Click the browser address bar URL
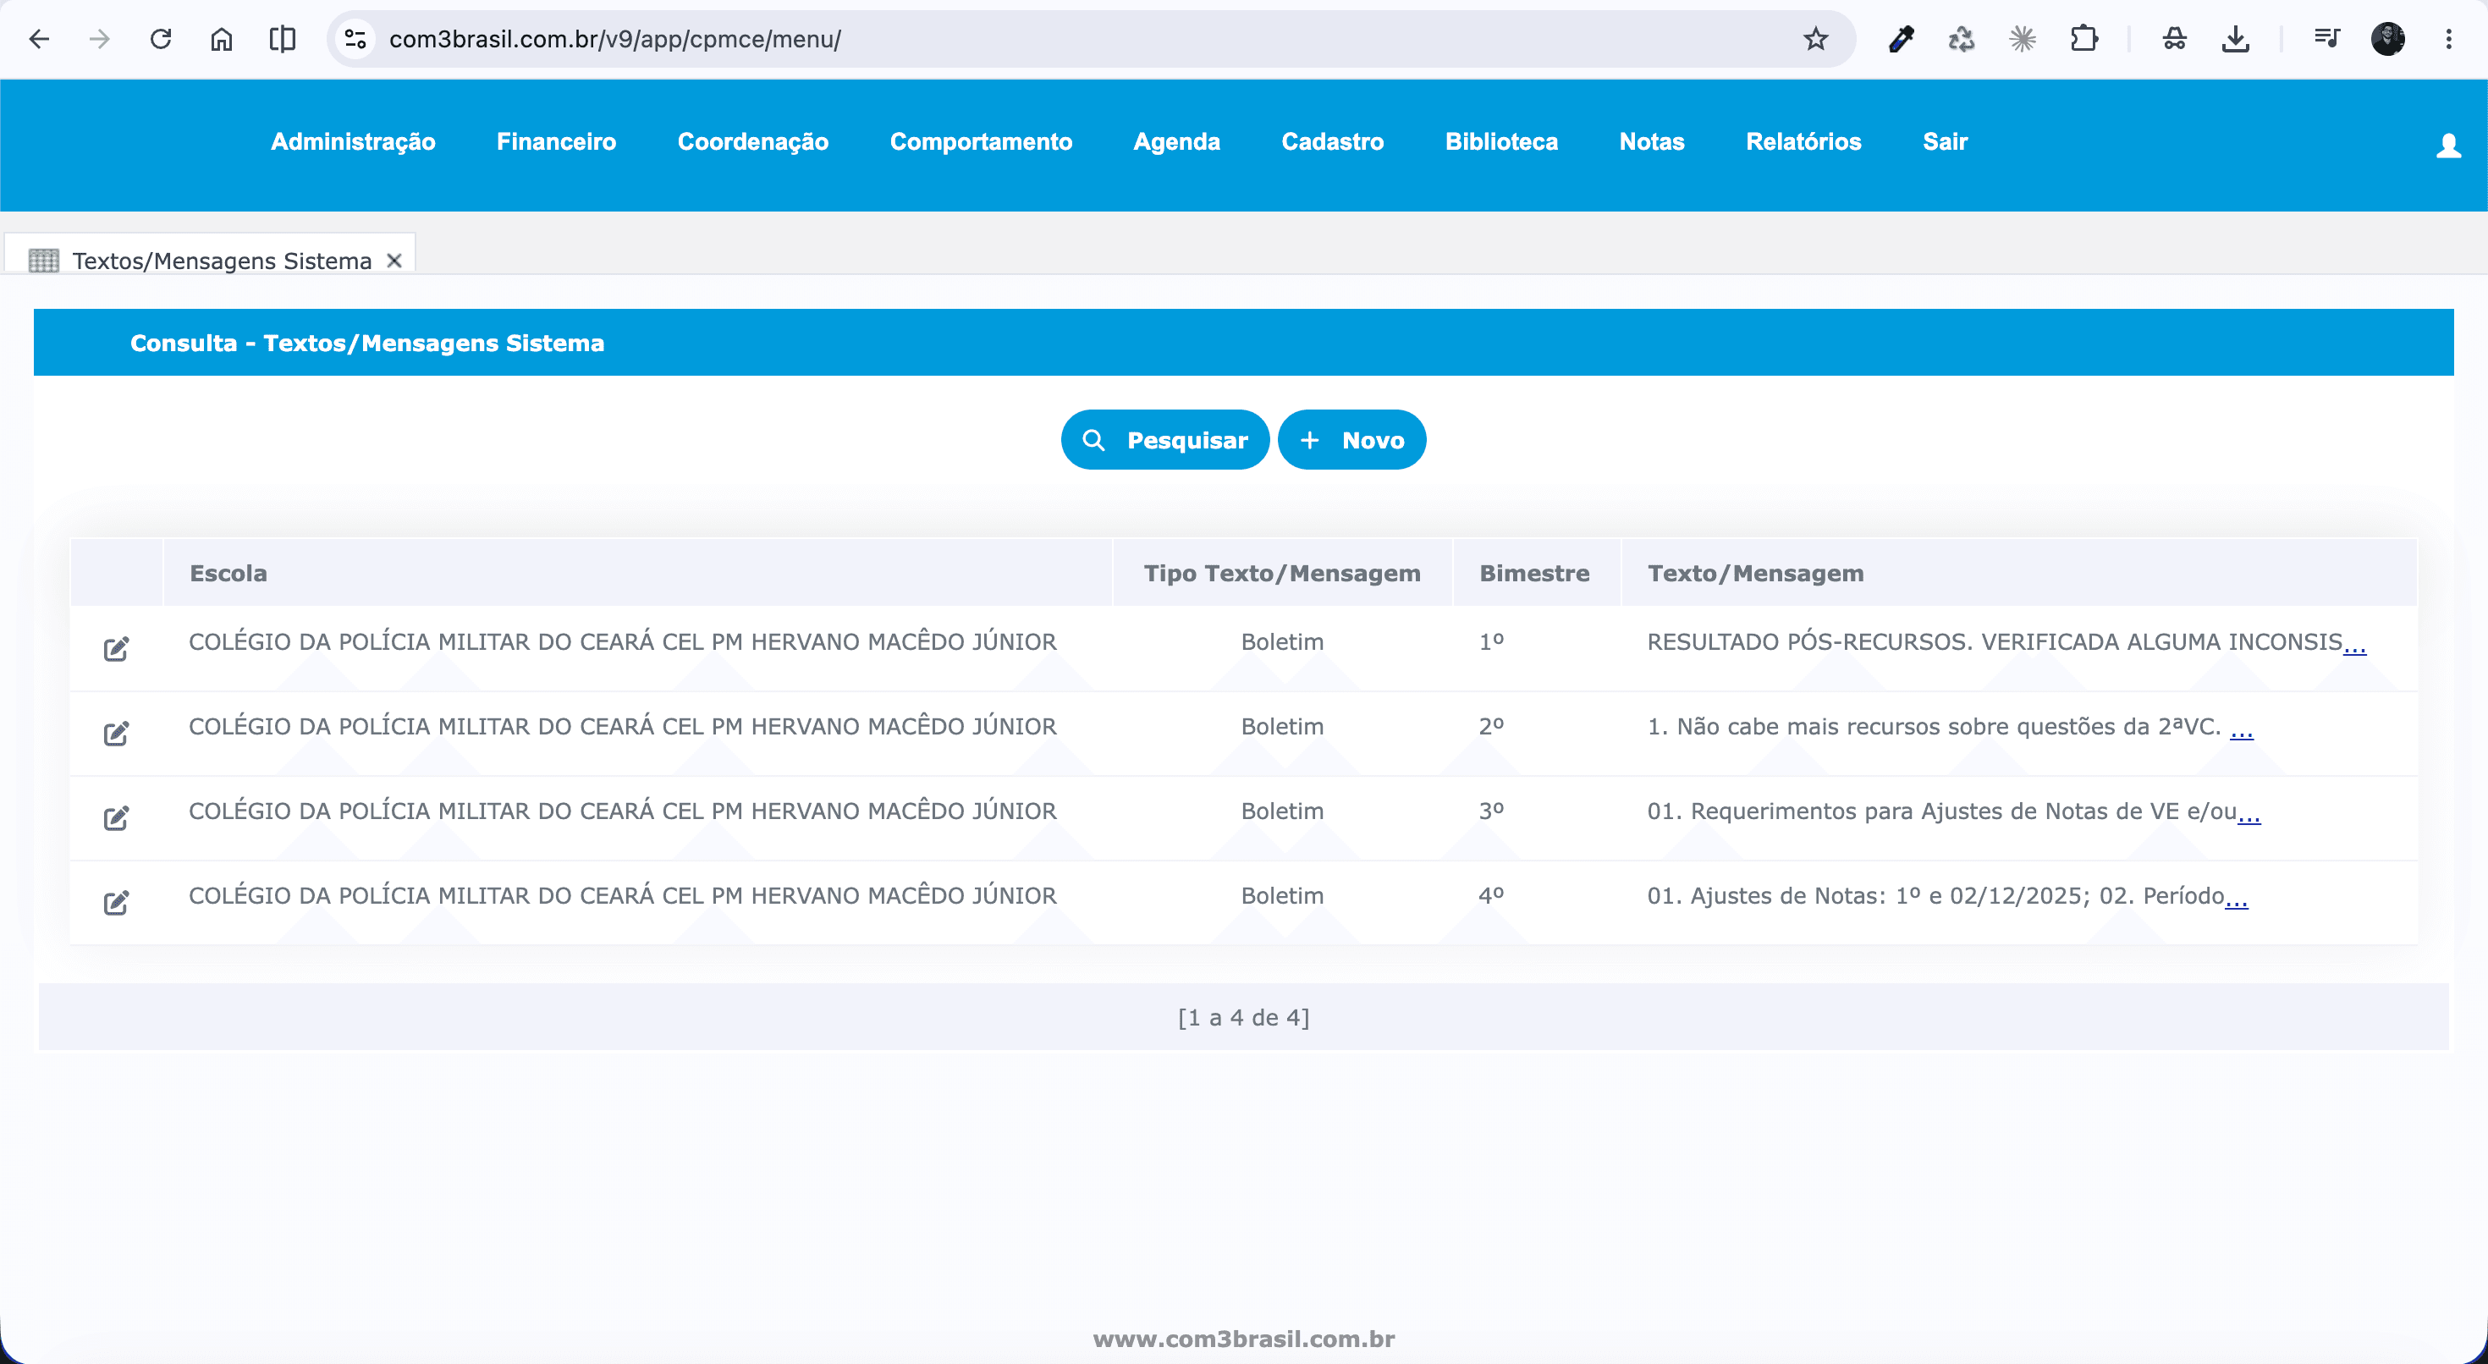This screenshot has width=2488, height=1364. click(615, 39)
